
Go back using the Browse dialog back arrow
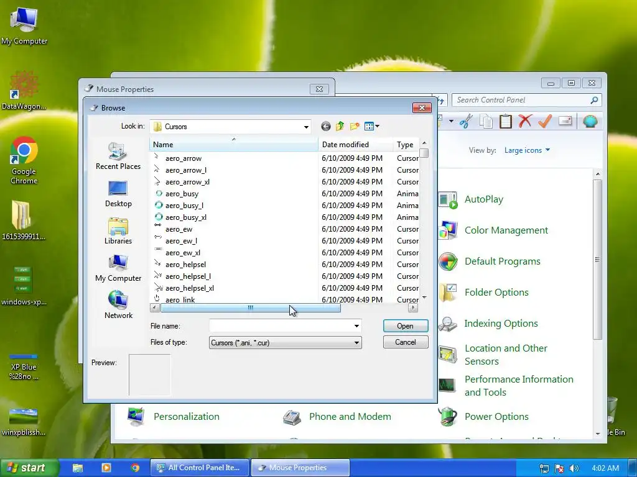326,127
